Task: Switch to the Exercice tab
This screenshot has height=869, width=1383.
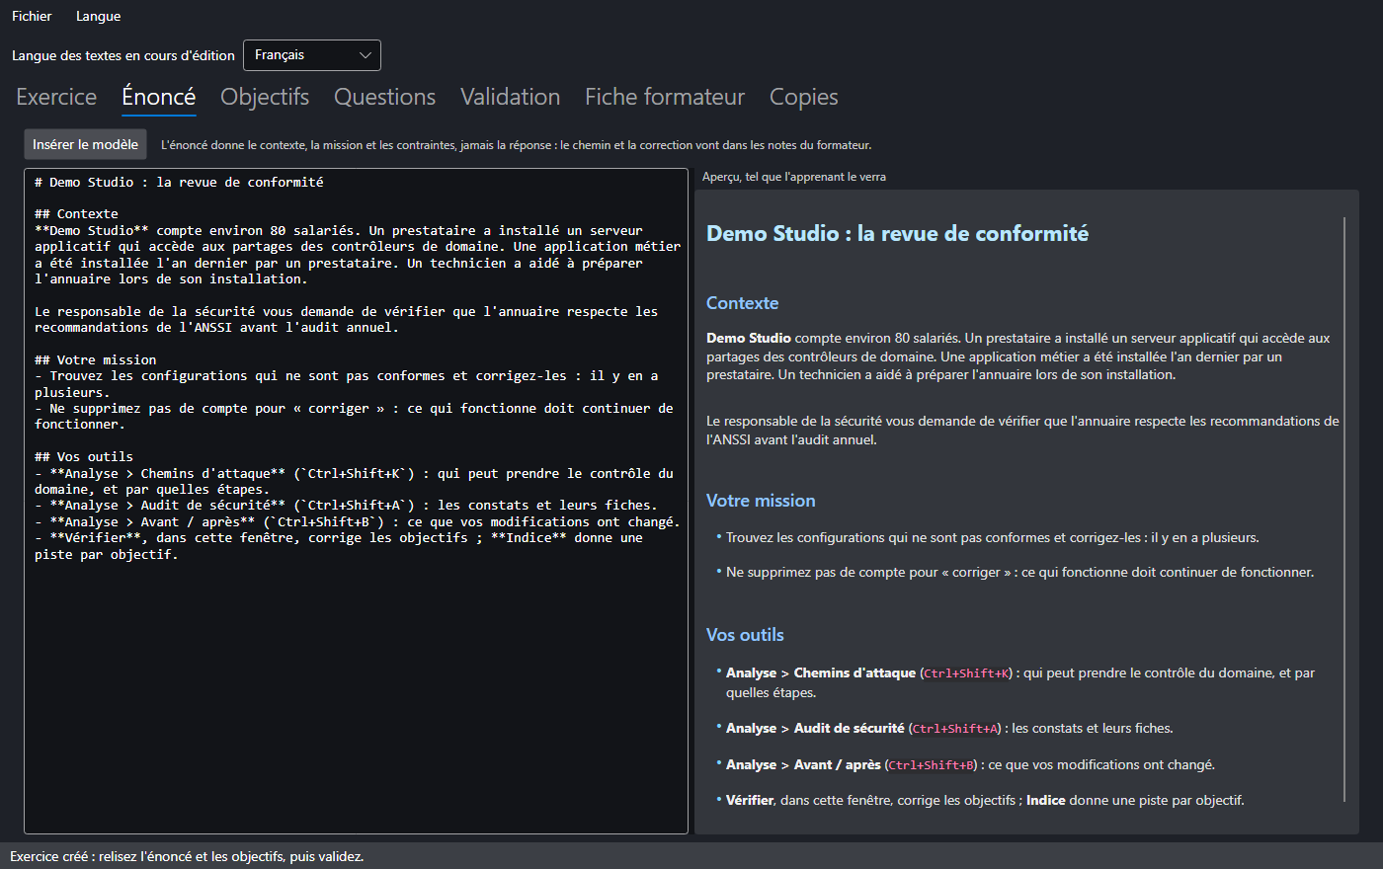Action: click(56, 97)
